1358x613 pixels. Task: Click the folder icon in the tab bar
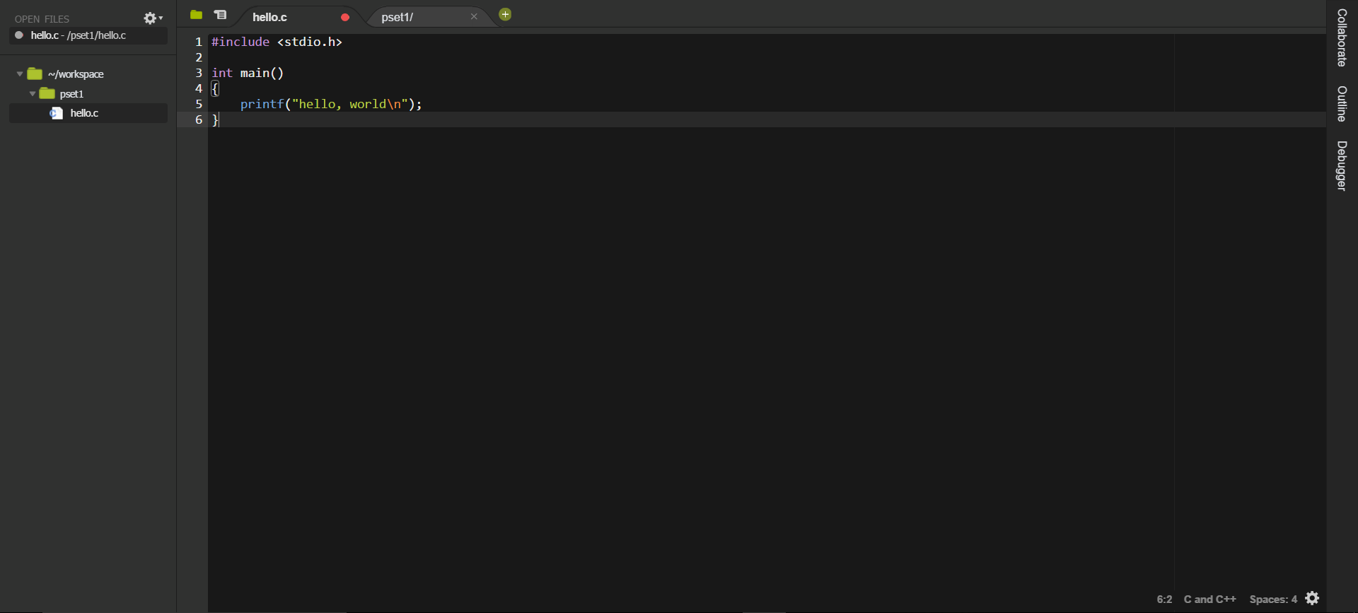[x=197, y=15]
